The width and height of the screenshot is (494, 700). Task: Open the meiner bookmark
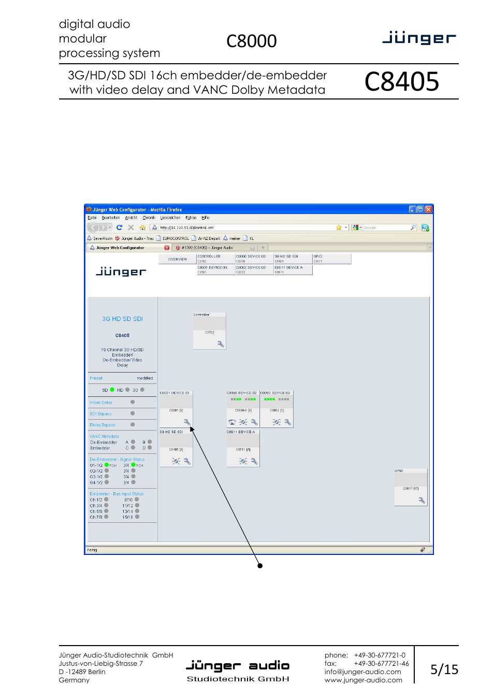tap(232, 238)
